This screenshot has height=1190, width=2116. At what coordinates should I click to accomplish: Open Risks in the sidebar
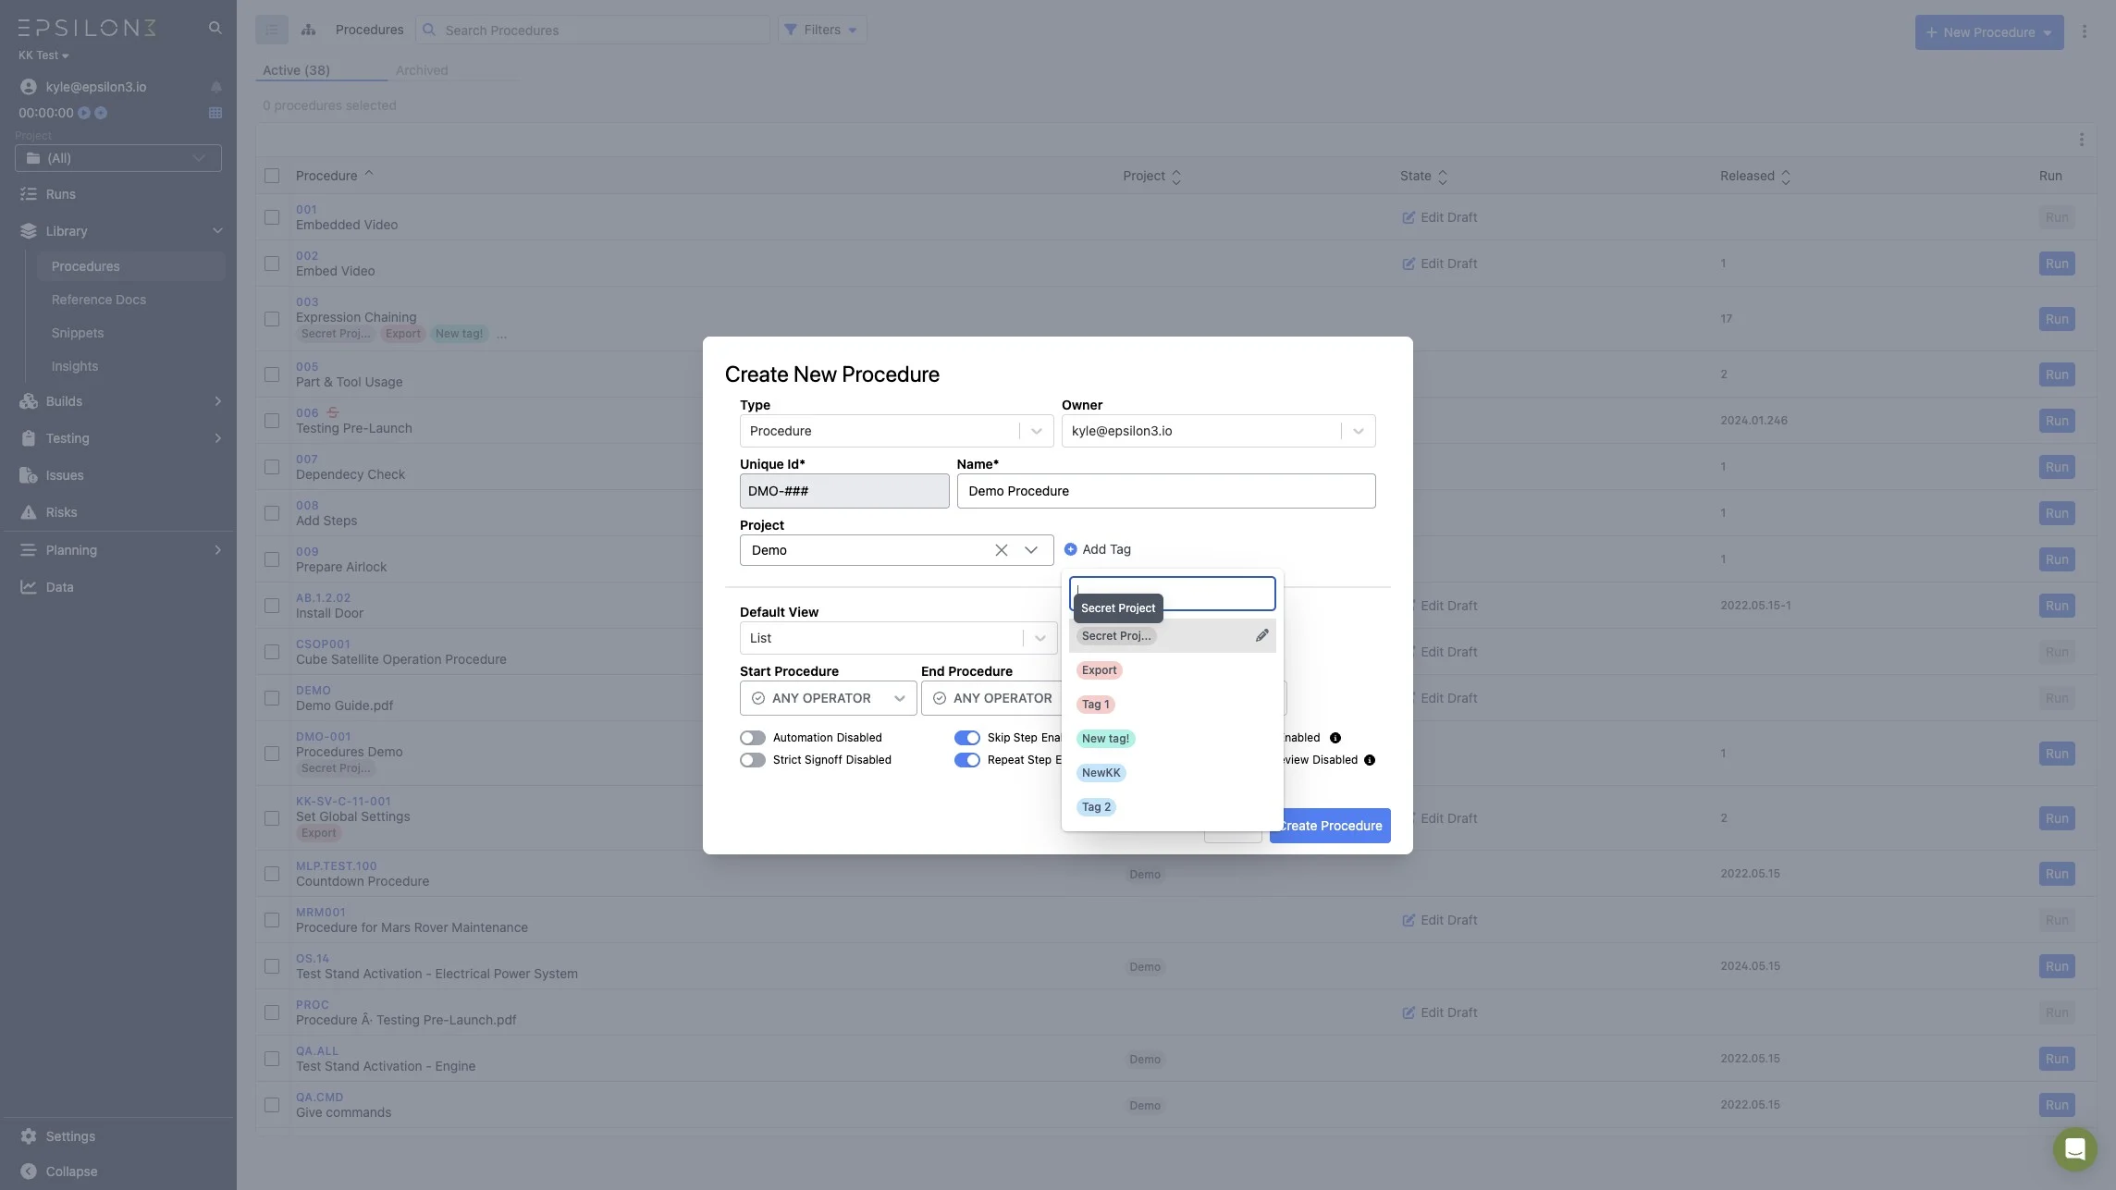pos(62,512)
